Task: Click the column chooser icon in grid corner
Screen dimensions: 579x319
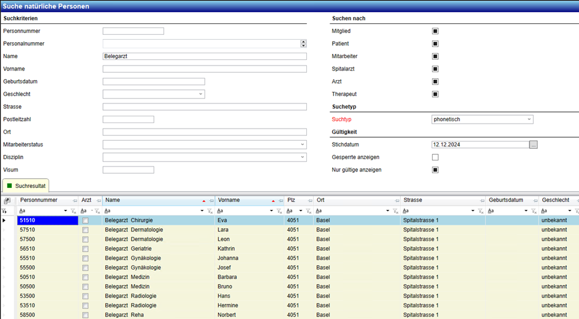Action: pyautogui.click(x=7, y=201)
